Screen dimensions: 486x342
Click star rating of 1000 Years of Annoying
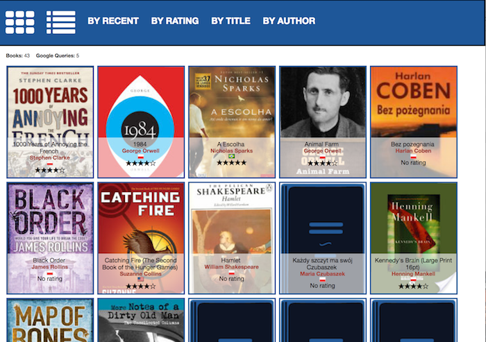[x=50, y=170]
